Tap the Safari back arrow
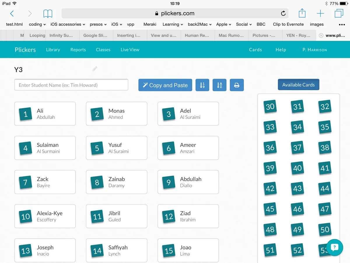This screenshot has width=350, height=263. 12,13
